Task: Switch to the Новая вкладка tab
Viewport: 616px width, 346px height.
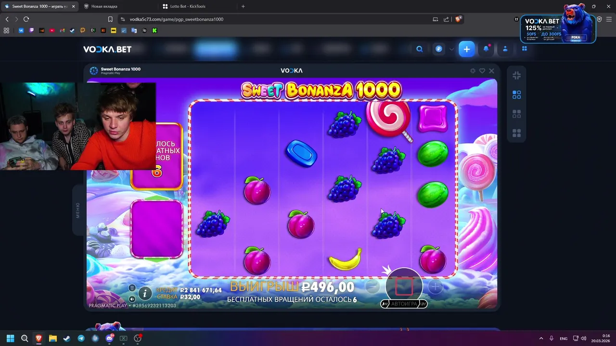Action: pos(104,6)
